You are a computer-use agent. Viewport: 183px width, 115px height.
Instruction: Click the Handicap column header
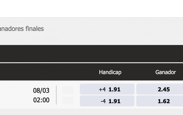click(x=110, y=72)
